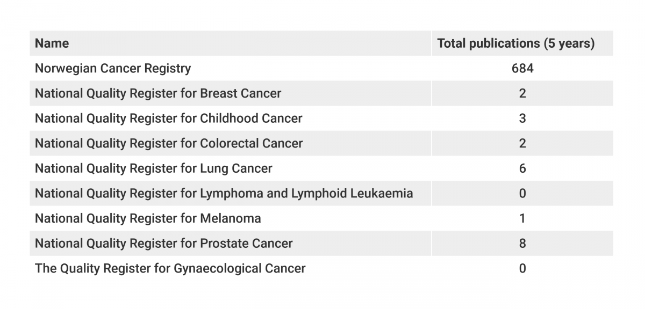Click the publication count for Lung Cancer
This screenshot has height=309, width=645.
[x=522, y=168]
